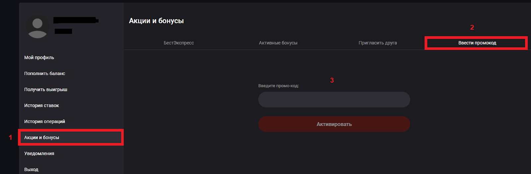Log out via Выход
The image size is (531, 174).
point(31,169)
